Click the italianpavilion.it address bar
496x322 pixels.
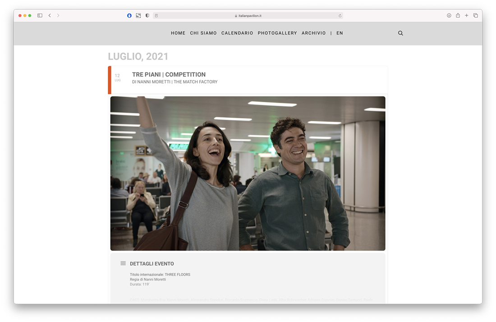(248, 15)
